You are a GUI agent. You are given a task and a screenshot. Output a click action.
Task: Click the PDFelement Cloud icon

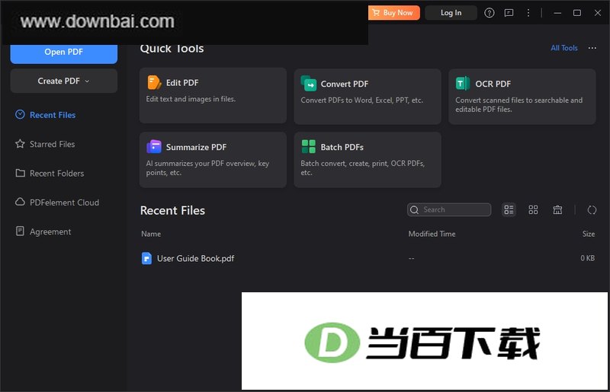pyautogui.click(x=20, y=202)
